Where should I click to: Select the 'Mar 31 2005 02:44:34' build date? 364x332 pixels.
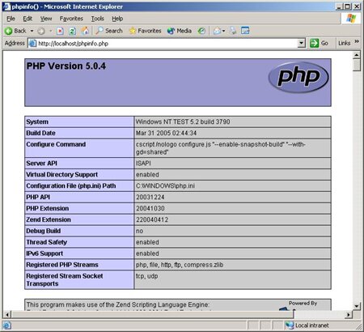[166, 133]
